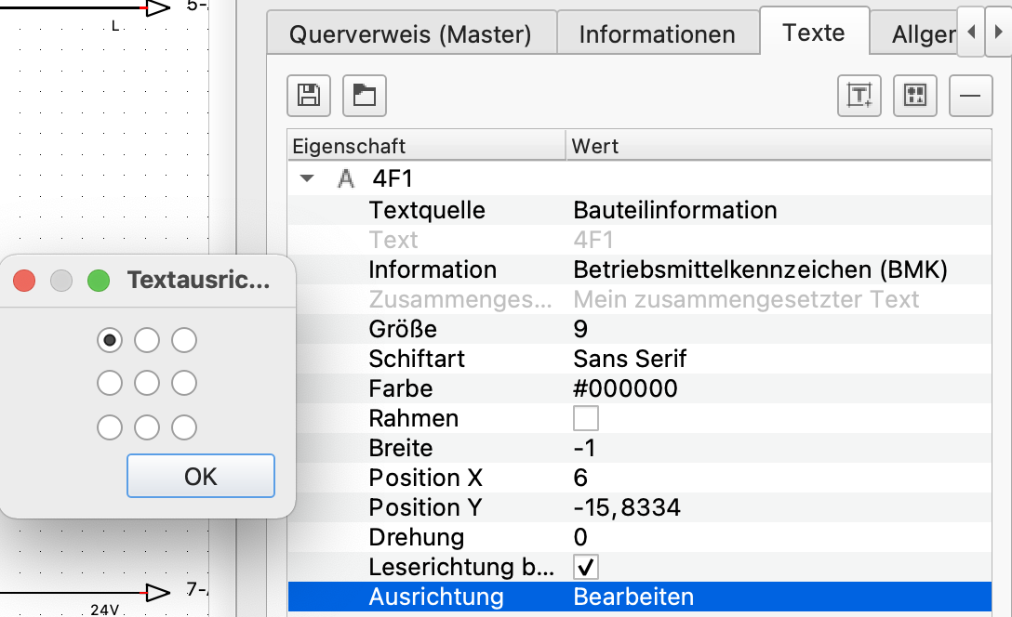Viewport: 1012px width, 617px height.
Task: Click the tabs right scroll arrow
Action: point(998,32)
